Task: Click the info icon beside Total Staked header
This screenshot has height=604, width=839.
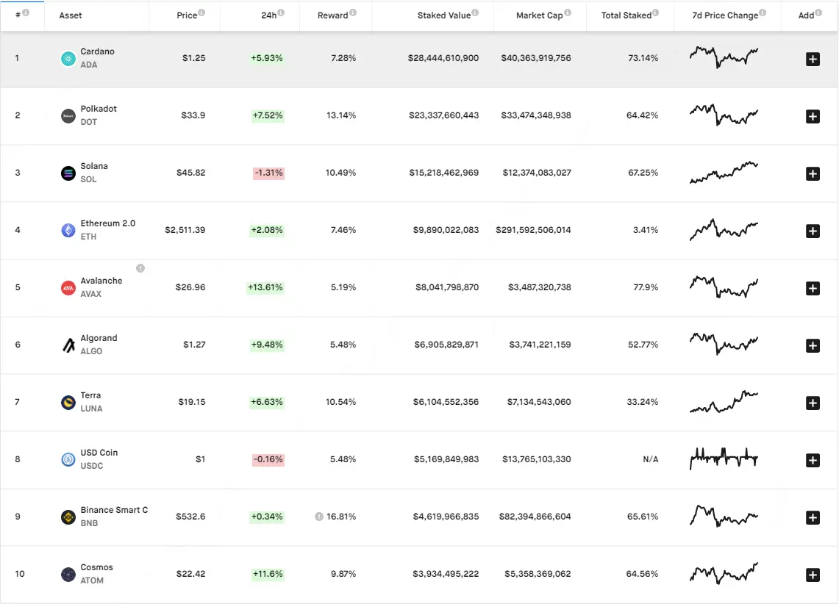Action: tap(655, 12)
